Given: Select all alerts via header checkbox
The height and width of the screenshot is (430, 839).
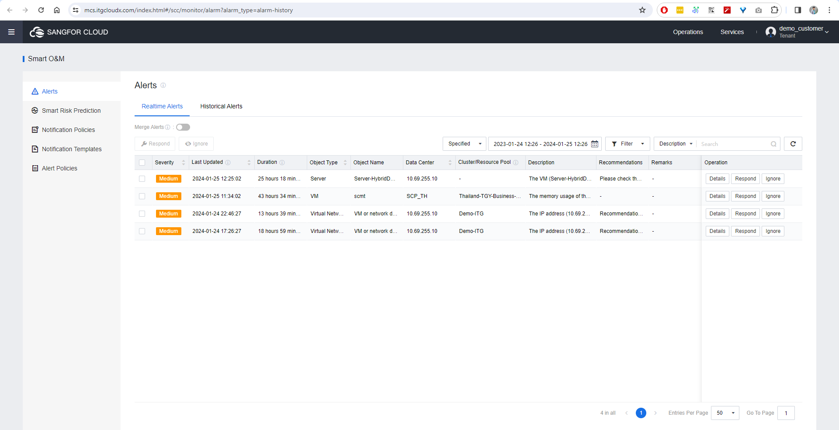Looking at the screenshot, I should (142, 162).
